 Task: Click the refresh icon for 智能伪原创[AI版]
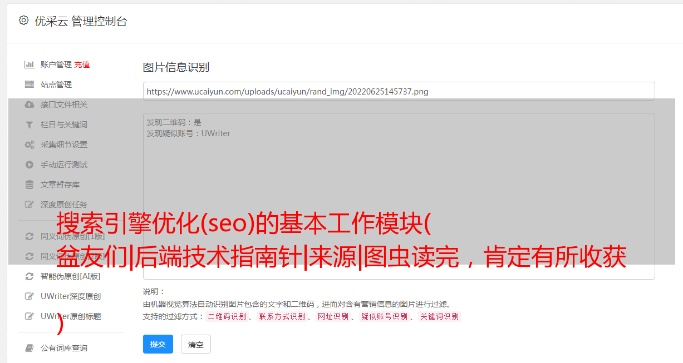30,276
